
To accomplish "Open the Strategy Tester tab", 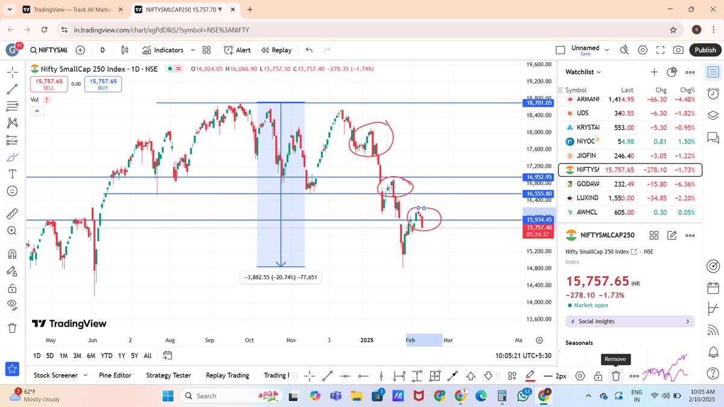I will tap(168, 375).
